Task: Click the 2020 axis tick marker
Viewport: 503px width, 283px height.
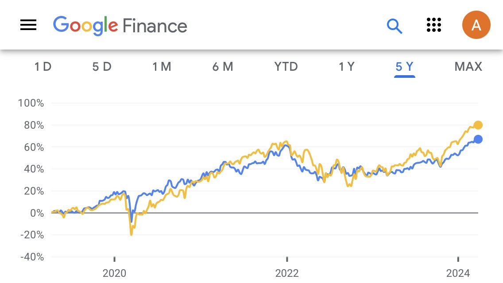Action: tap(115, 259)
